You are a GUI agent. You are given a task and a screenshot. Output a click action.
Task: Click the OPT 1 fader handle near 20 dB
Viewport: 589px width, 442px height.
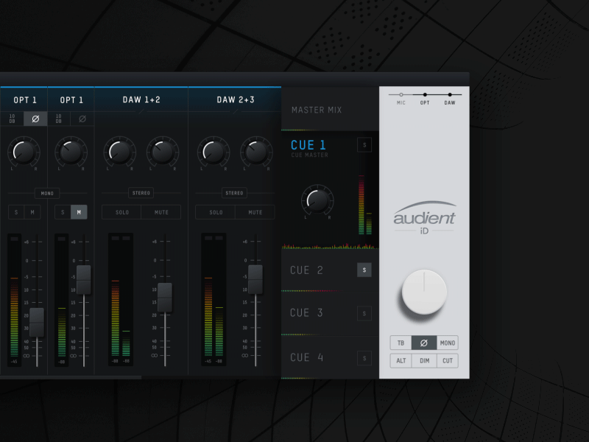(37, 323)
